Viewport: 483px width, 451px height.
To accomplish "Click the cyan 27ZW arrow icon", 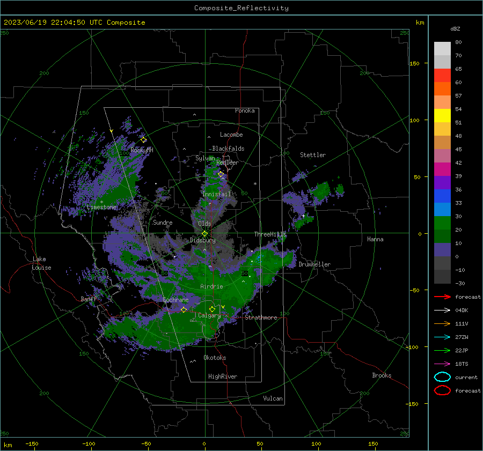I will pyautogui.click(x=442, y=337).
